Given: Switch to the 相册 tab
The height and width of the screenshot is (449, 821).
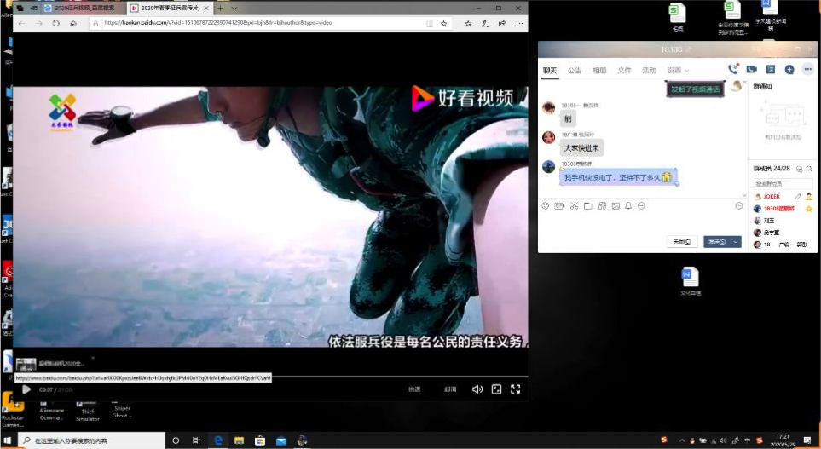Looking at the screenshot, I should (599, 70).
